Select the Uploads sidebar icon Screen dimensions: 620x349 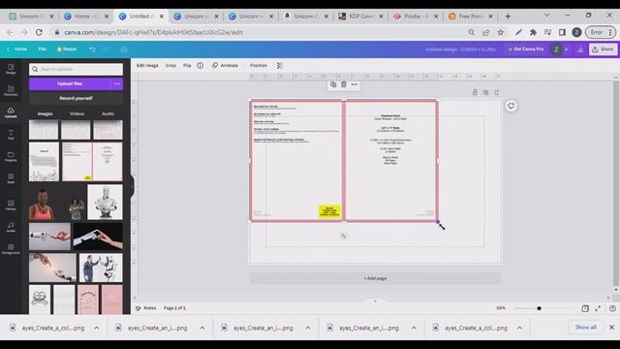point(11,112)
